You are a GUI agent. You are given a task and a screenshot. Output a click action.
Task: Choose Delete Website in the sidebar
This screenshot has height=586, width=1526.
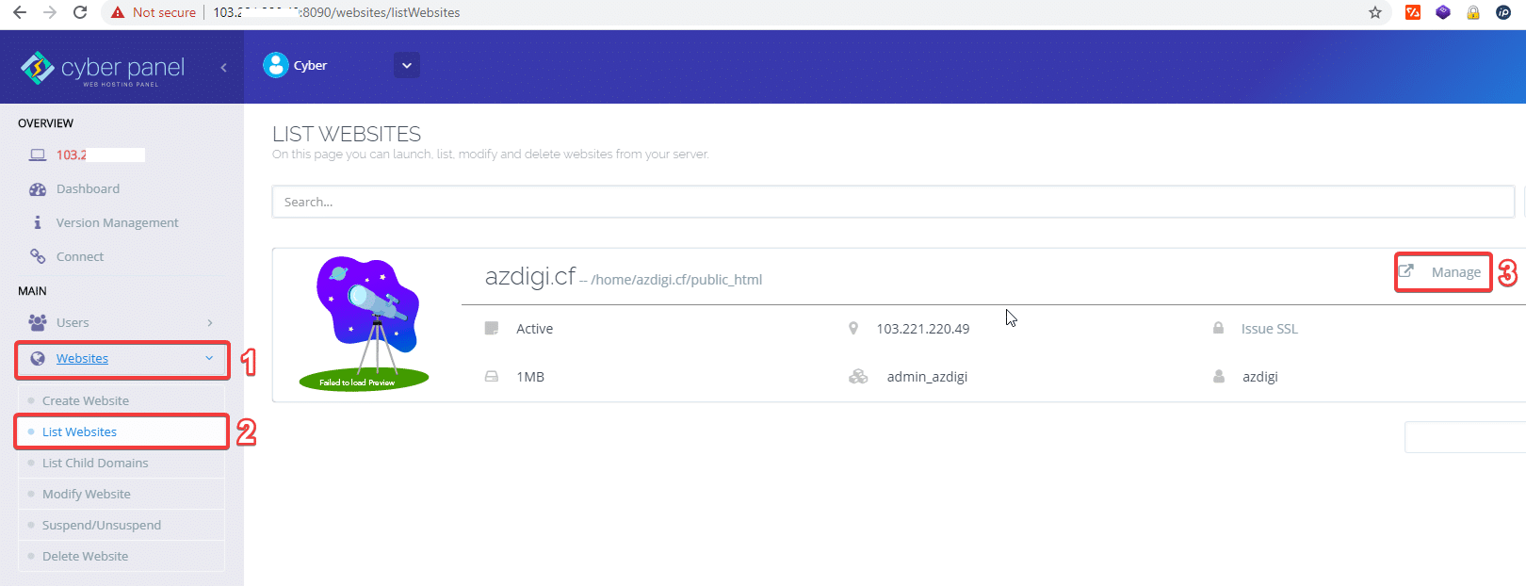pyautogui.click(x=86, y=556)
